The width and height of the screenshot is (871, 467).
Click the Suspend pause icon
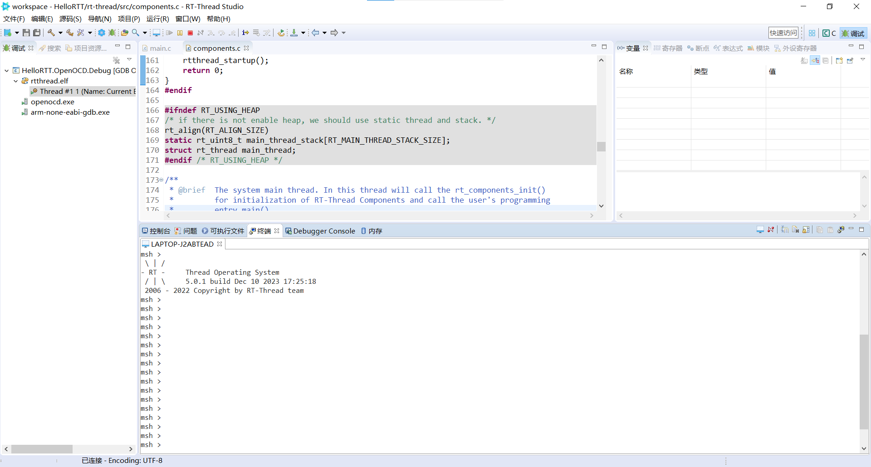[180, 33]
